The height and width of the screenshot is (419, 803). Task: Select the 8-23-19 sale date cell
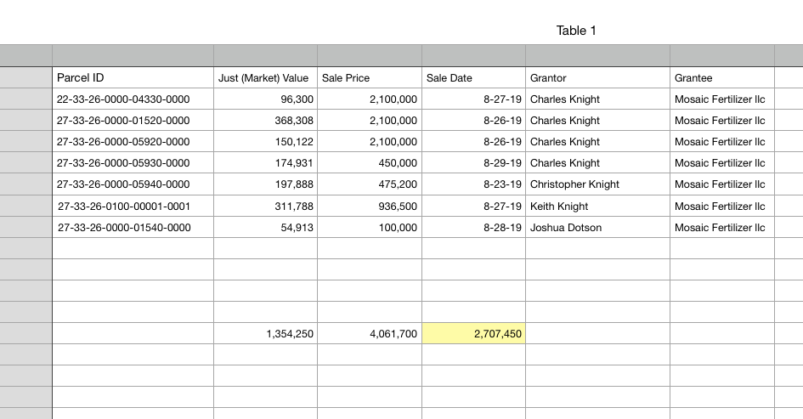pyautogui.click(x=473, y=184)
